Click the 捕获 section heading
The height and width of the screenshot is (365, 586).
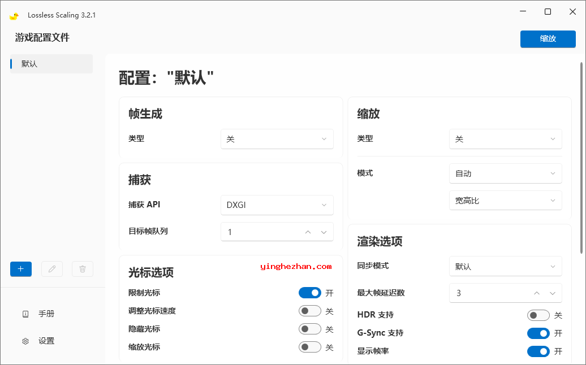pyautogui.click(x=140, y=180)
